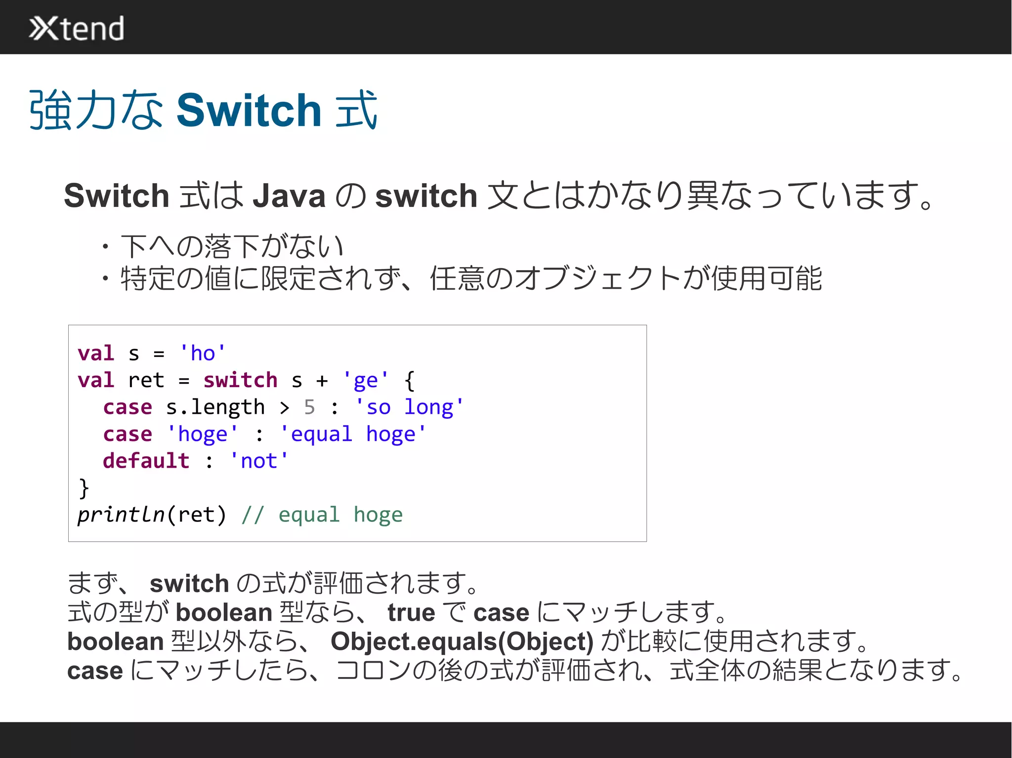Click the bullet '特定の値に限定されず、任意のオブジェクトが使用可能'
Image resolution: width=1012 pixels, height=758 pixels.
pyautogui.click(x=461, y=279)
